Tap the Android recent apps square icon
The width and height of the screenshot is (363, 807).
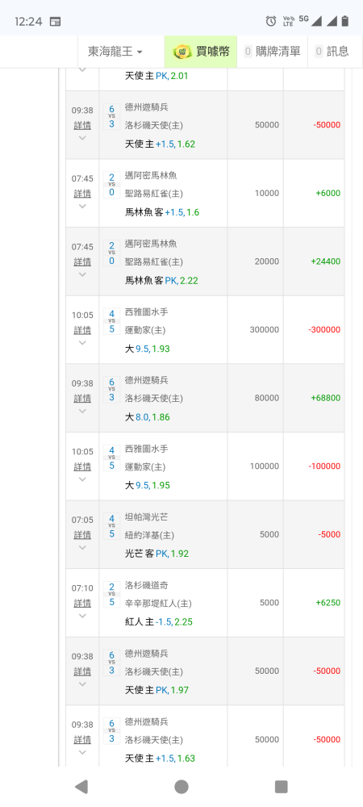coord(282,786)
